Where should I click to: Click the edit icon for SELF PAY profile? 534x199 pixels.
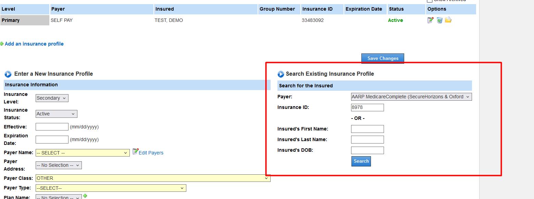pyautogui.click(x=431, y=20)
